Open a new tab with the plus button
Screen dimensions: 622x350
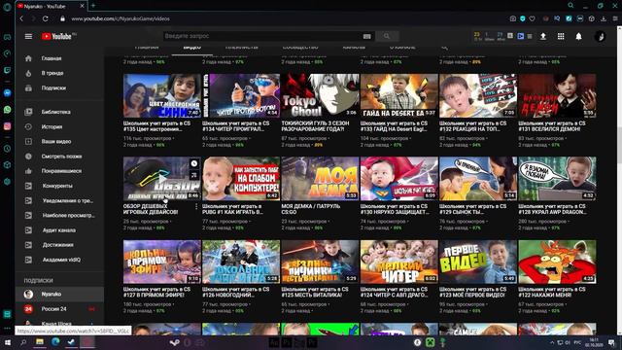pyautogui.click(x=93, y=6)
